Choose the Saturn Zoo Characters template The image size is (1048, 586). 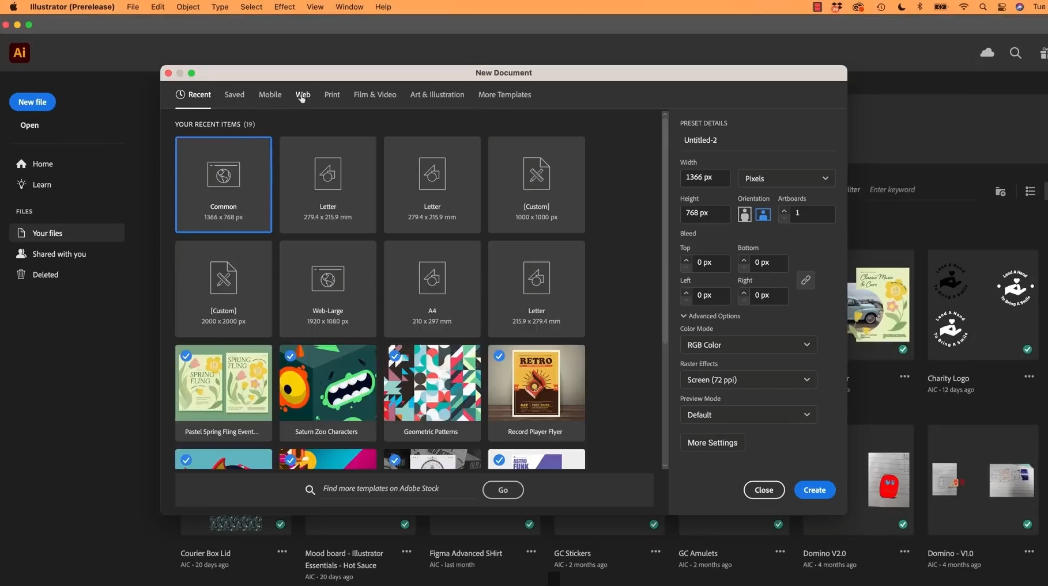pos(327,393)
